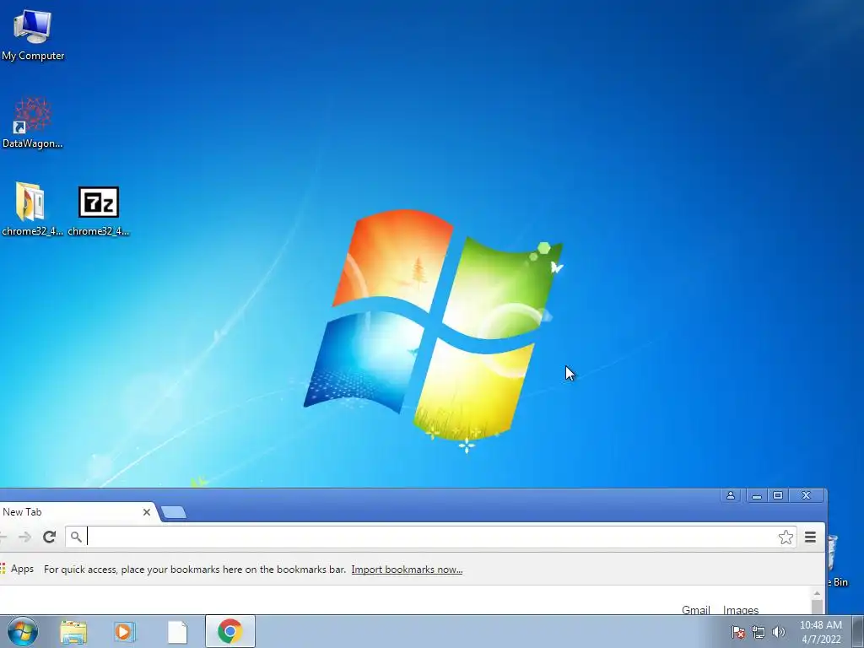Open the DataWagon desktop shortcut
Screen dimensions: 864x648
click(33, 122)
